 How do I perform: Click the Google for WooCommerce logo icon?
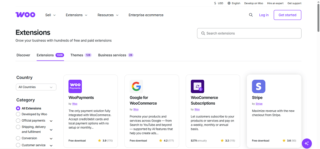[x=136, y=87]
